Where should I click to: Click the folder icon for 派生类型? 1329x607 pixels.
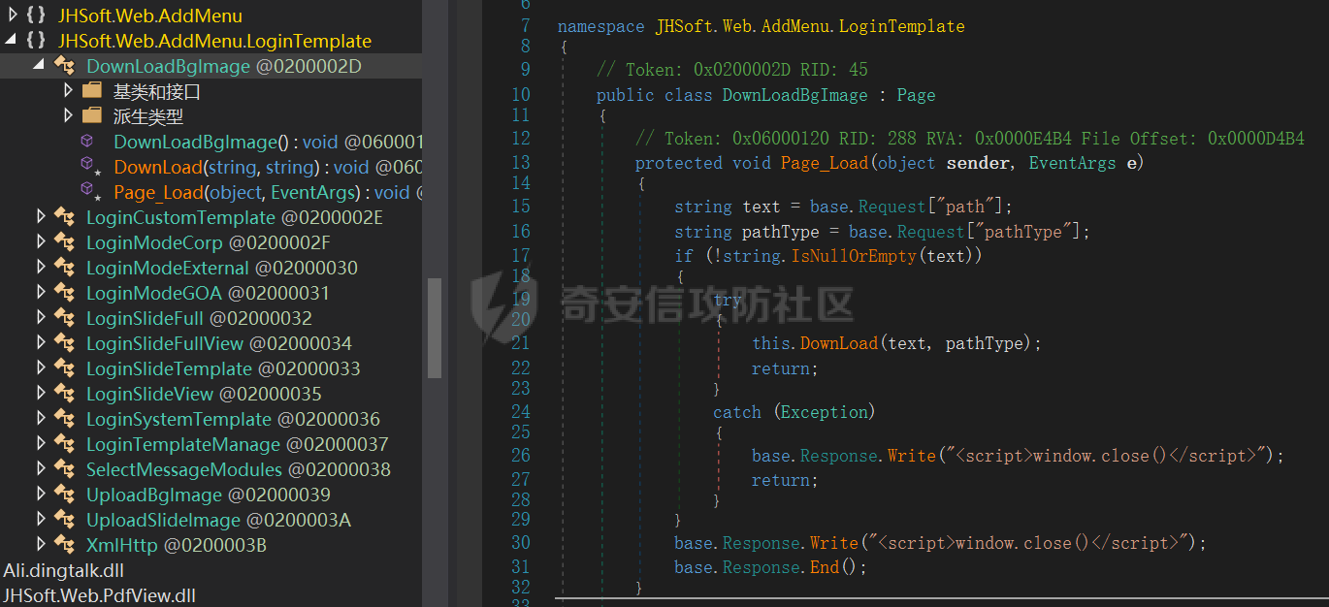92,116
